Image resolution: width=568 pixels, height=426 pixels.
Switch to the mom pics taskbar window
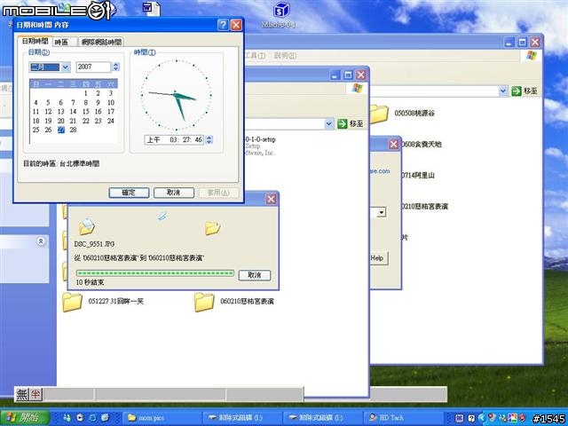pos(162,418)
